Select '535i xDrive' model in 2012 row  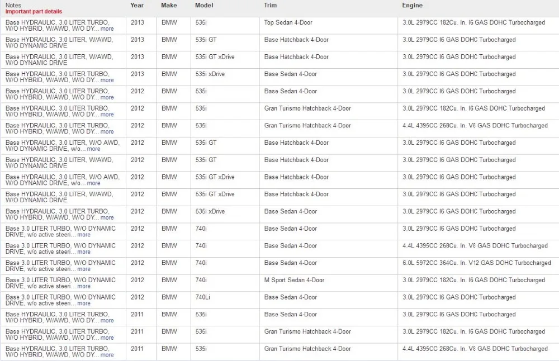[x=225, y=215]
